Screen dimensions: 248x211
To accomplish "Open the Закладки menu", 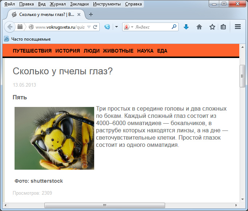I will 79,4.
